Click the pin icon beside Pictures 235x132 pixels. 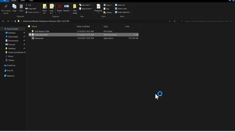(24, 45)
